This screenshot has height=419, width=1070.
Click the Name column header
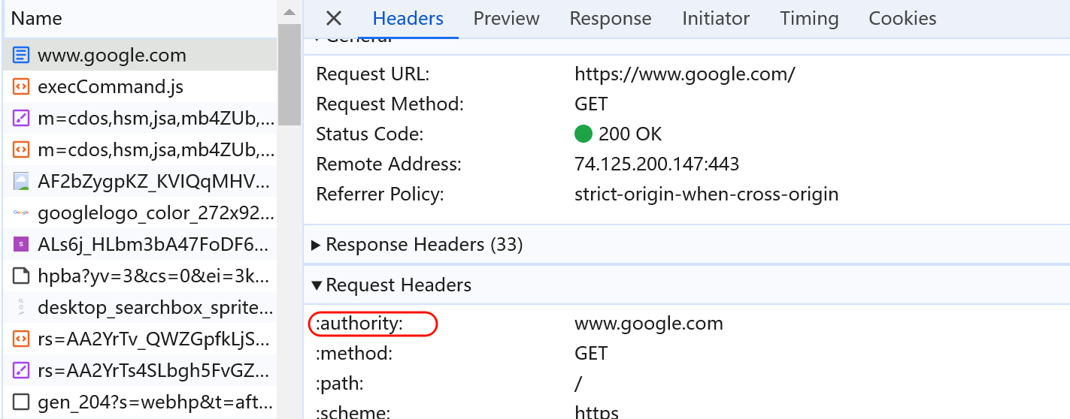pos(37,19)
